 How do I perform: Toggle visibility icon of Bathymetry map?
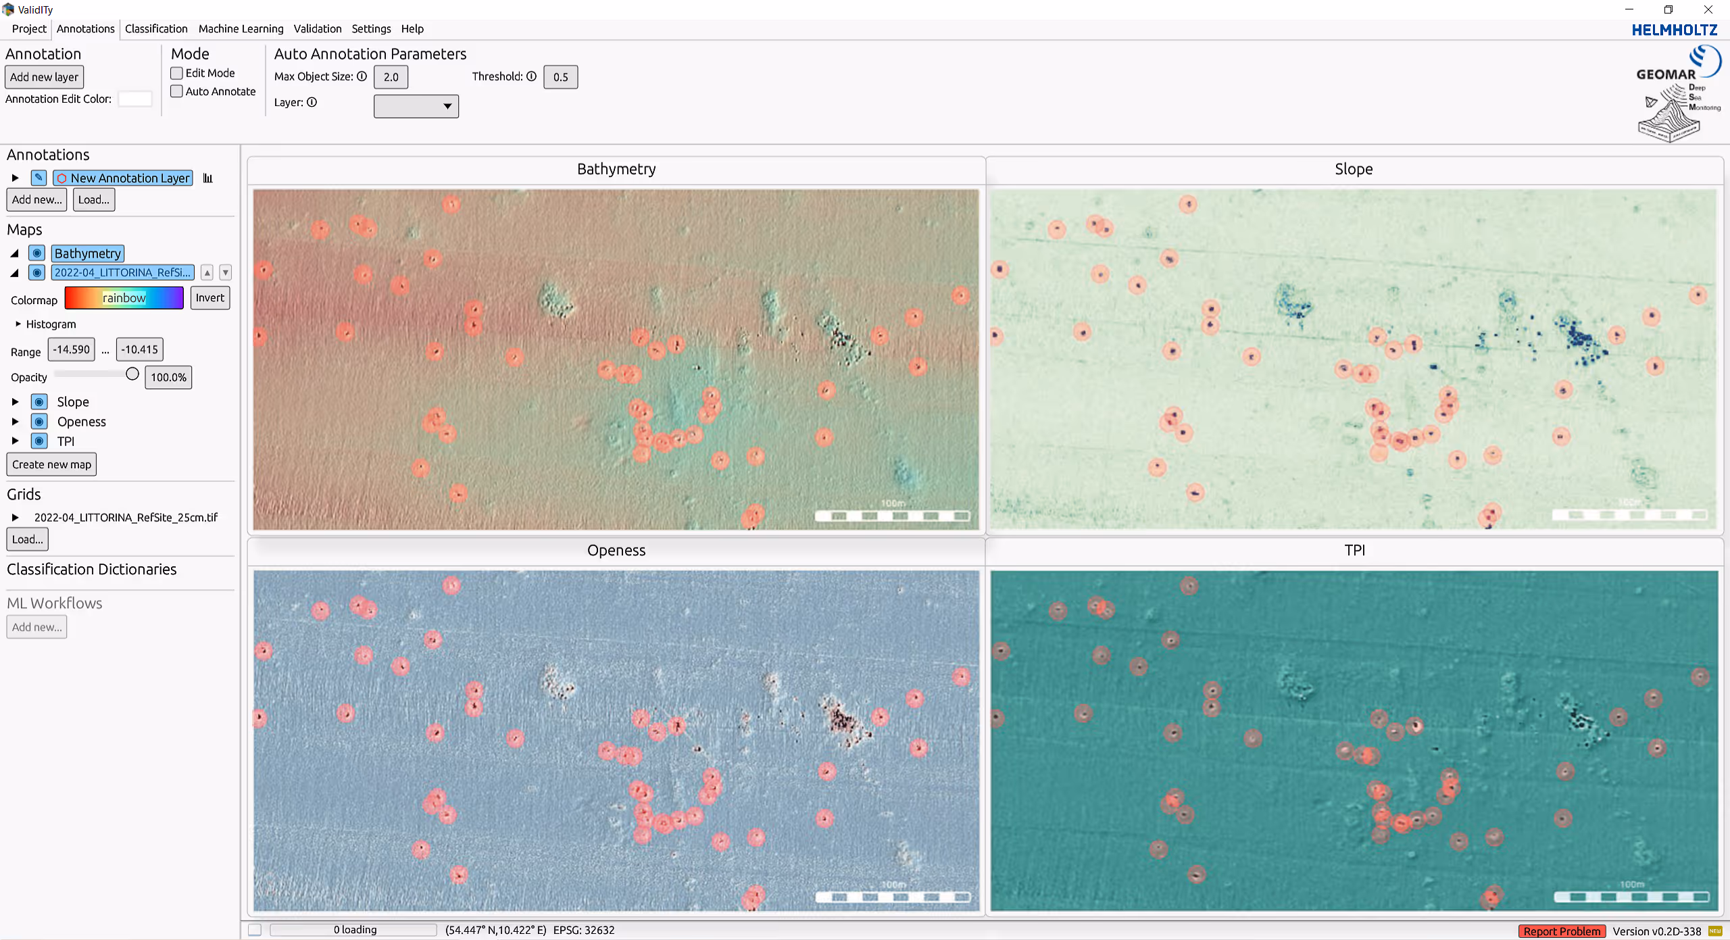(37, 253)
